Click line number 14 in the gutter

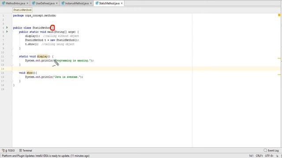pyautogui.click(x=3, y=69)
